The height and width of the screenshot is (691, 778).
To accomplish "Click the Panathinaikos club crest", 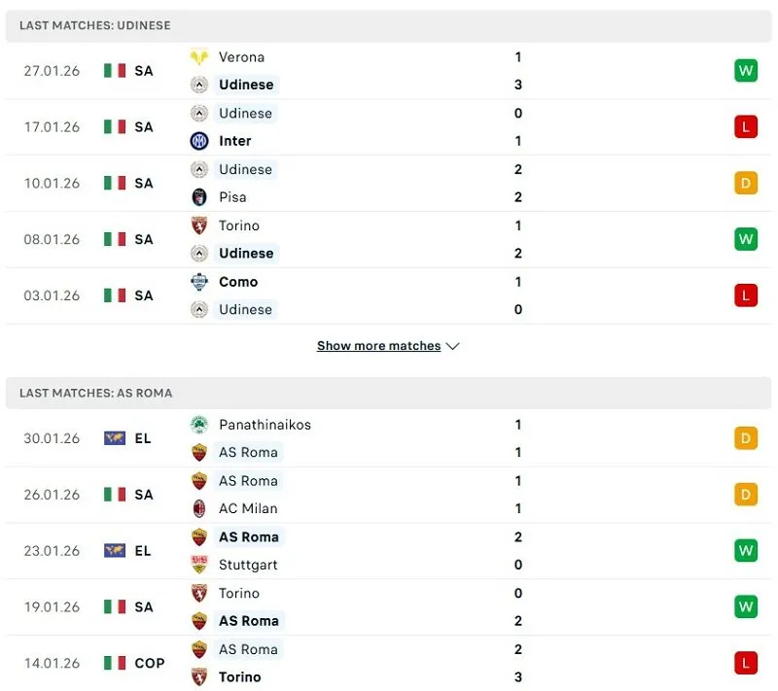I will click(x=200, y=425).
